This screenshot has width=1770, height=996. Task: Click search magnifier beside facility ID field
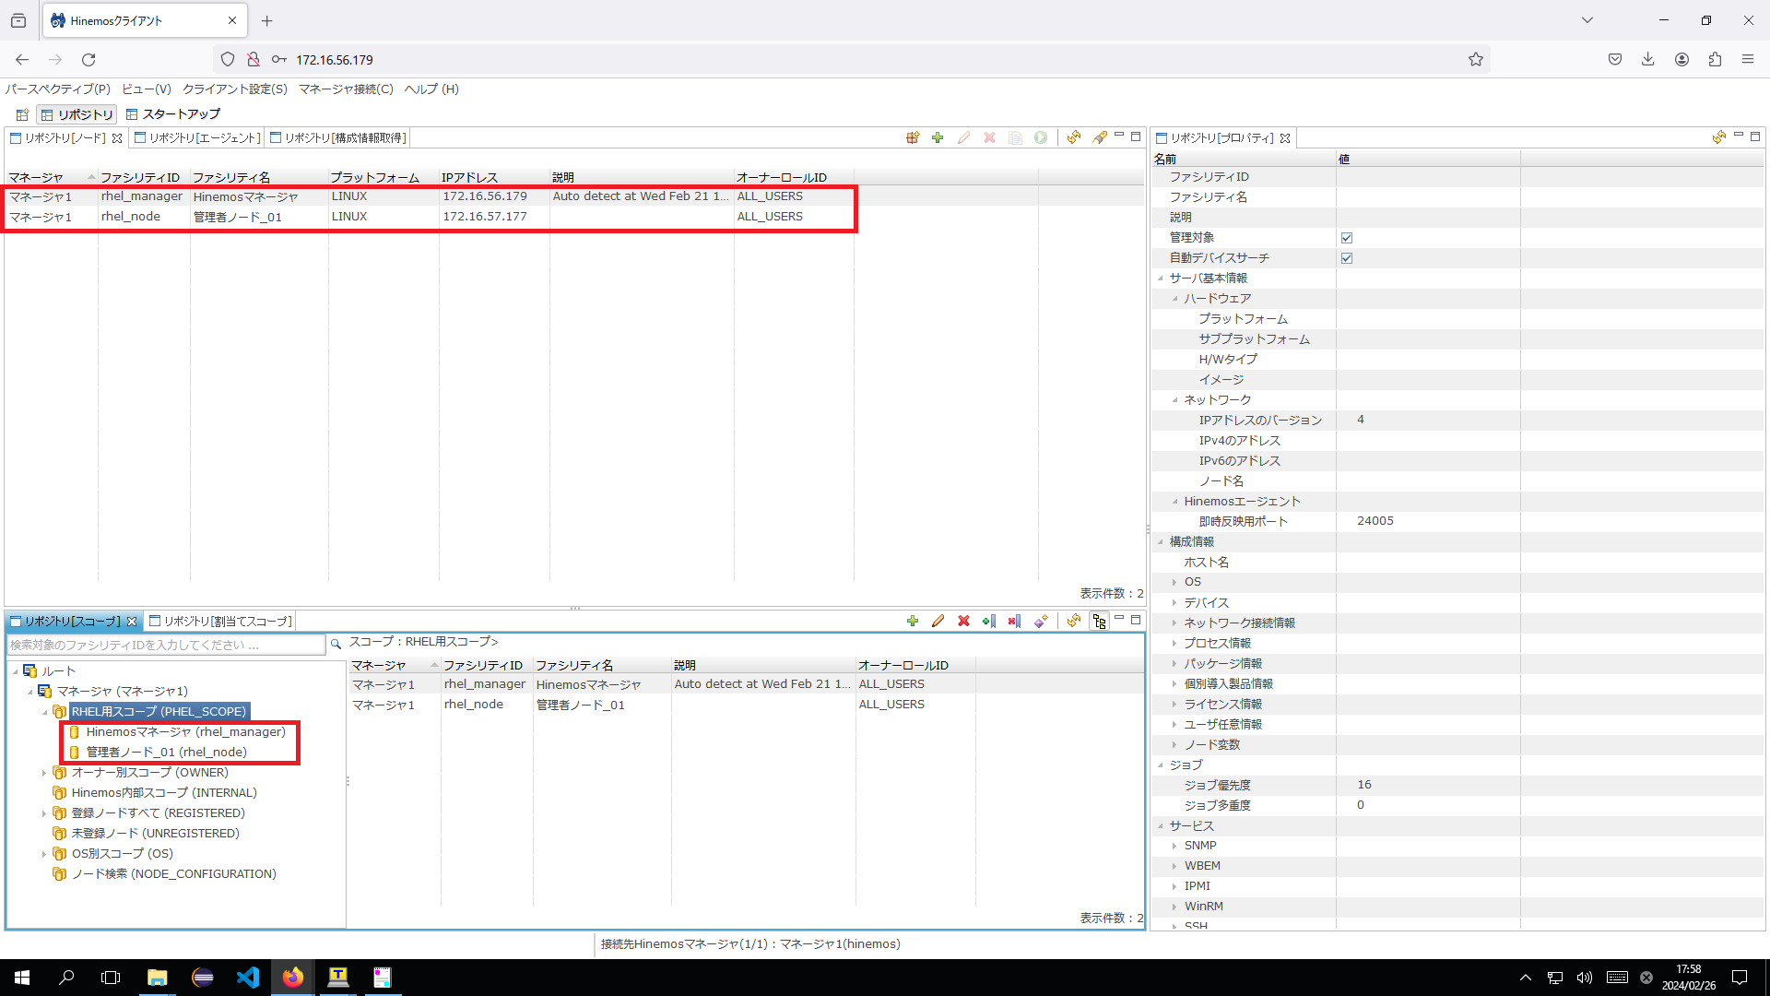336,644
